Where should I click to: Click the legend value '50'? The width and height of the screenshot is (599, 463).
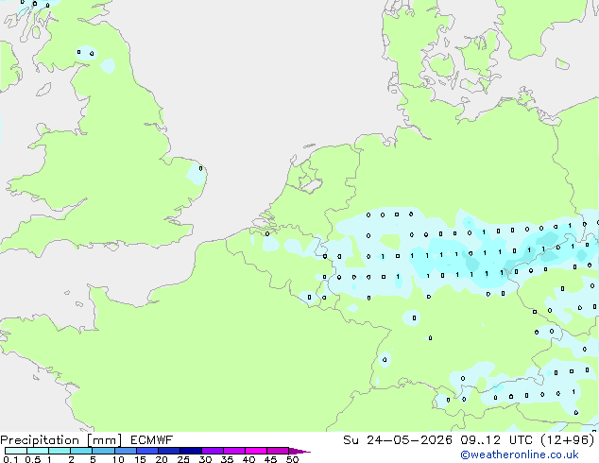(292, 459)
